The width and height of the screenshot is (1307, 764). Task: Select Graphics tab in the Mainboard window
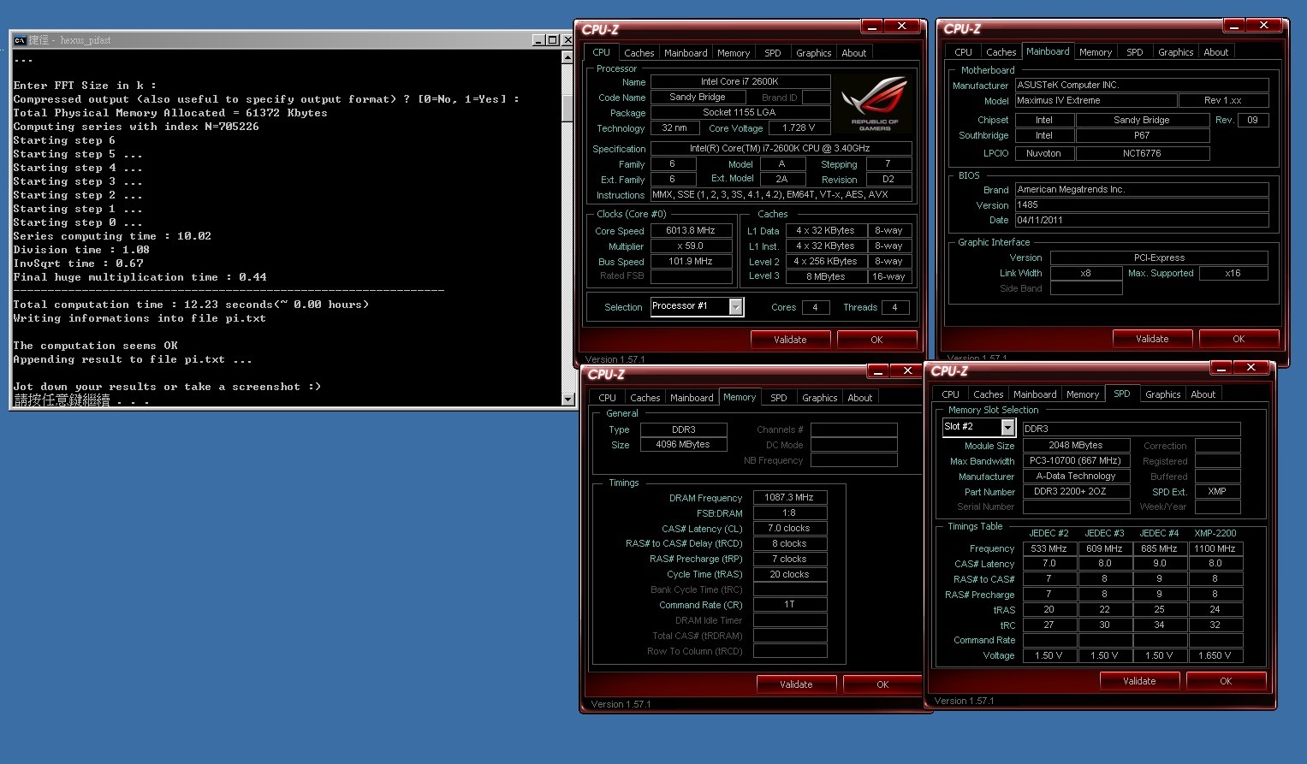click(1175, 52)
